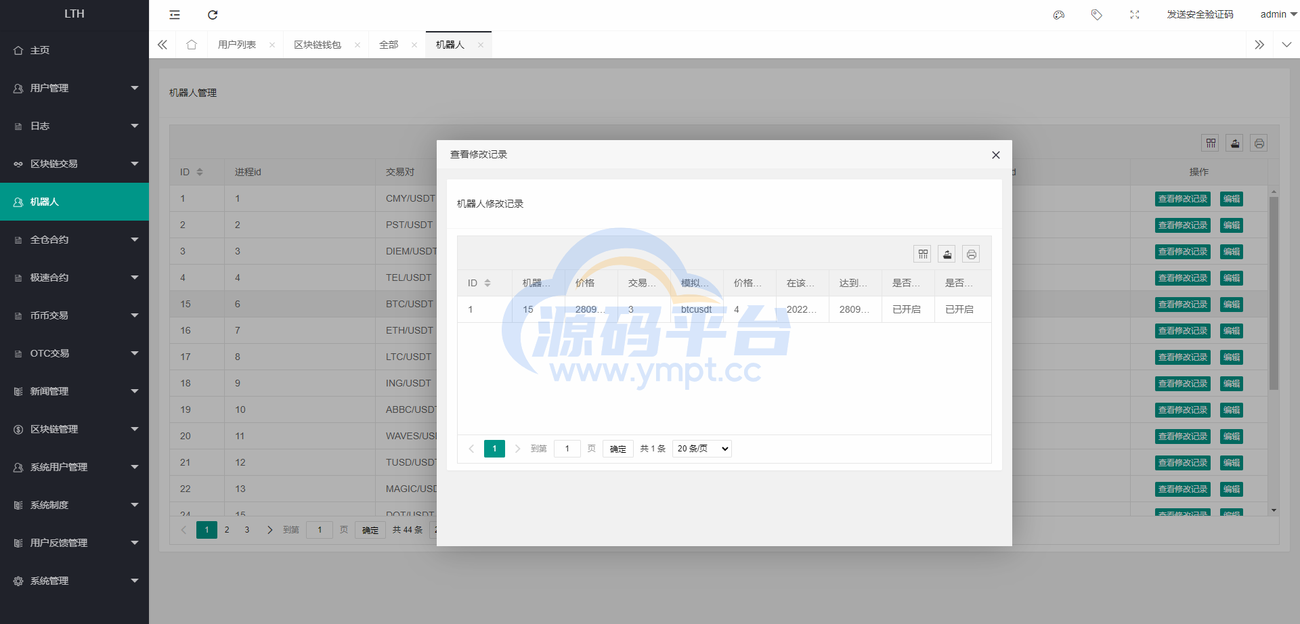Go to page 3 in background pagination
The width and height of the screenshot is (1300, 624).
coord(247,530)
